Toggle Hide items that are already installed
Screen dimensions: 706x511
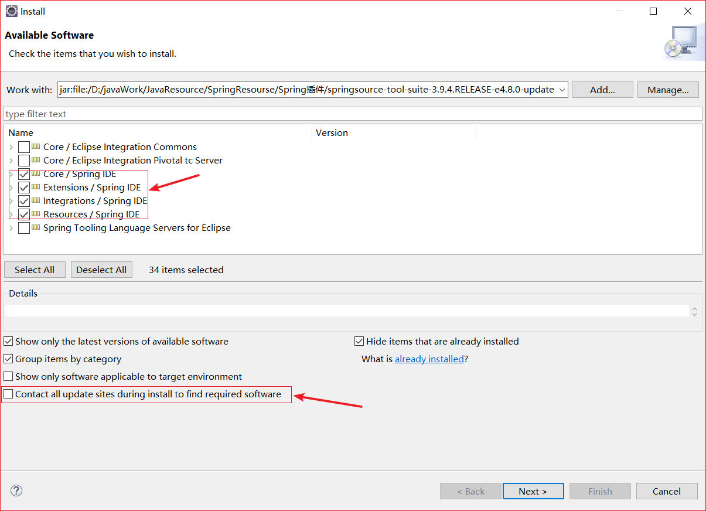coord(359,341)
